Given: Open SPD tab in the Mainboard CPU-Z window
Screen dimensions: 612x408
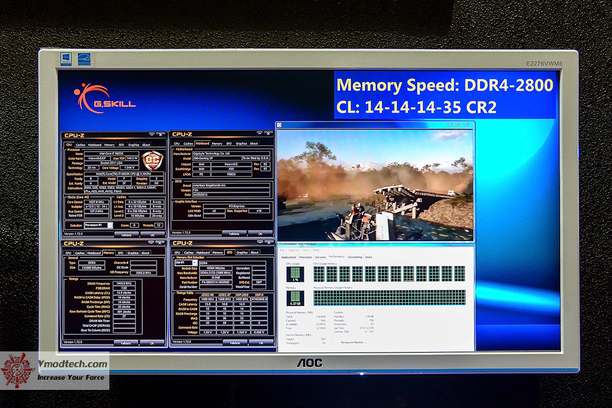Looking at the screenshot, I should click(x=229, y=143).
